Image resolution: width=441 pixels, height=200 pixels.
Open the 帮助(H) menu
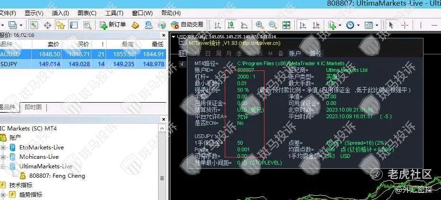tap(171, 13)
